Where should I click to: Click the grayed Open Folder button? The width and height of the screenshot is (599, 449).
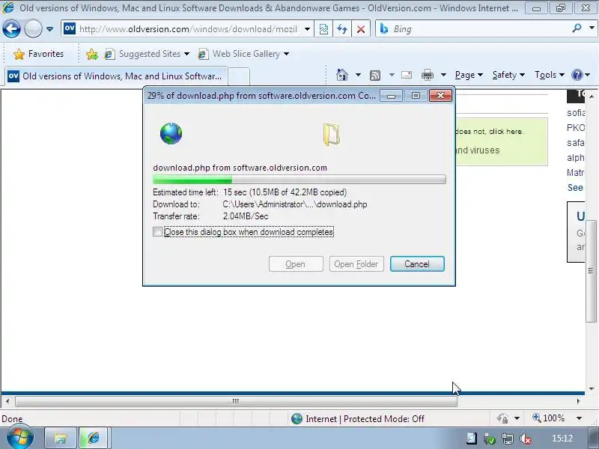[356, 264]
